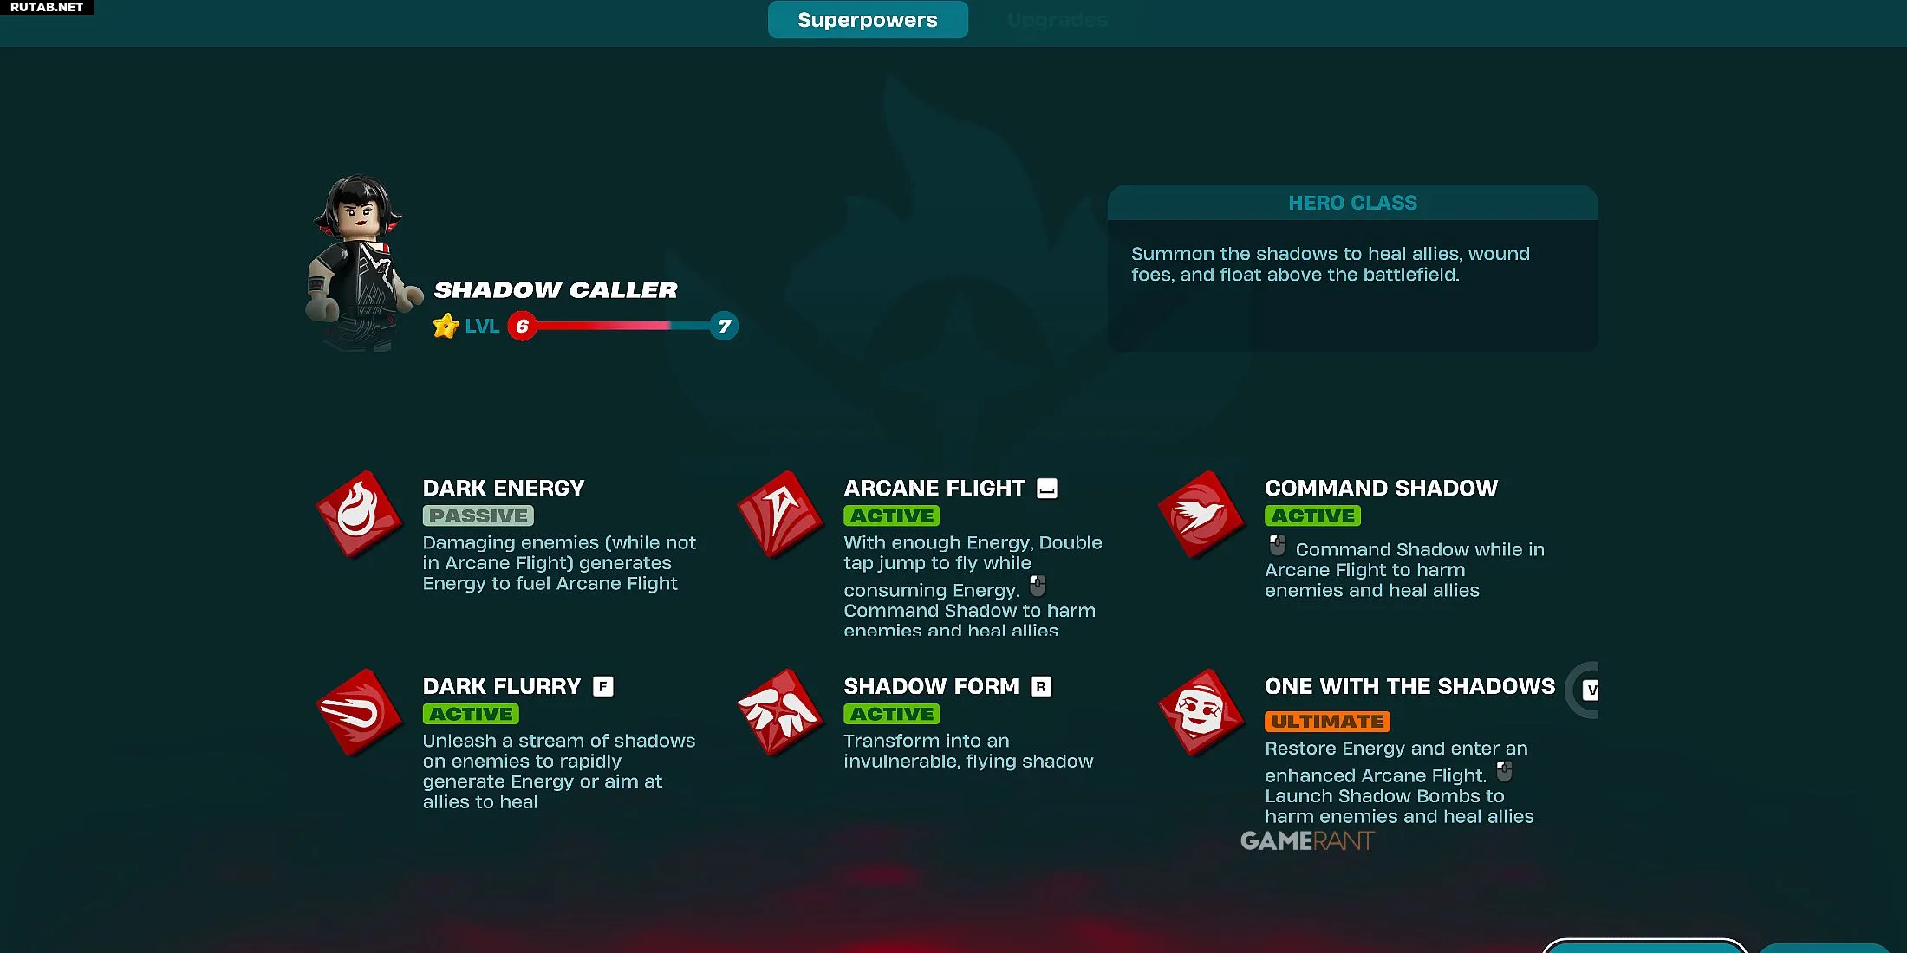The height and width of the screenshot is (953, 1907).
Task: Click the level 7 target badge
Action: [724, 326]
